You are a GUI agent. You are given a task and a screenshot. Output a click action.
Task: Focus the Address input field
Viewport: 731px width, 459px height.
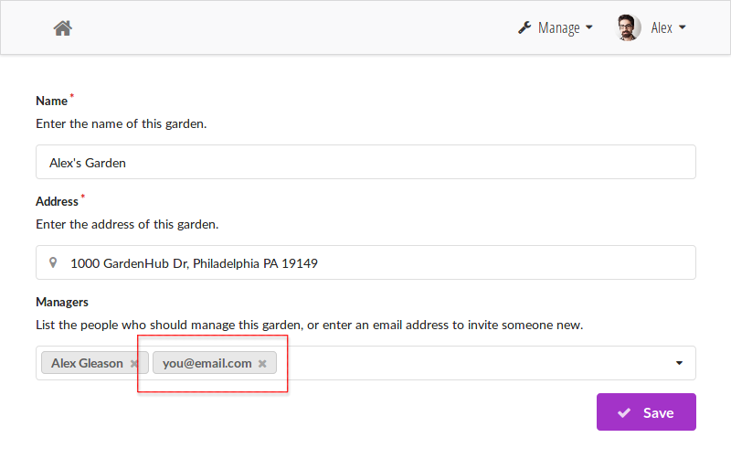tap(366, 262)
